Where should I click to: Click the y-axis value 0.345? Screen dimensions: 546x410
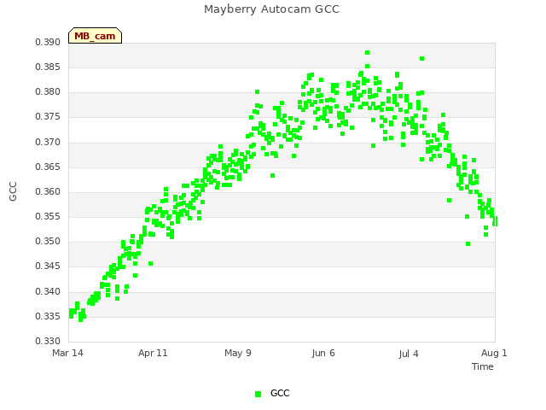click(48, 266)
